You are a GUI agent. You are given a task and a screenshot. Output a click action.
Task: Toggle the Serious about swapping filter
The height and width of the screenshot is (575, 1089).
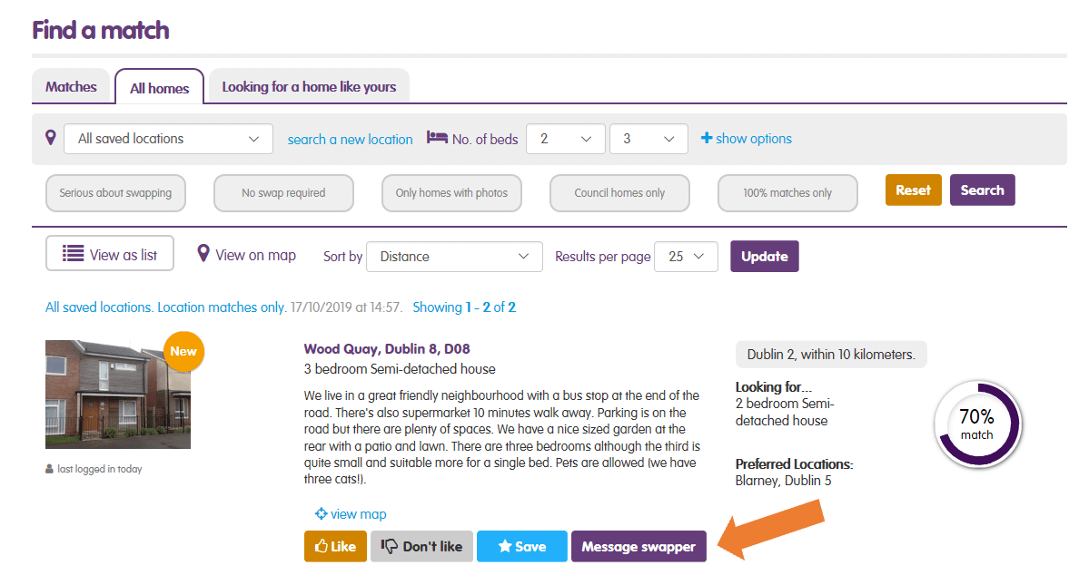coord(115,192)
